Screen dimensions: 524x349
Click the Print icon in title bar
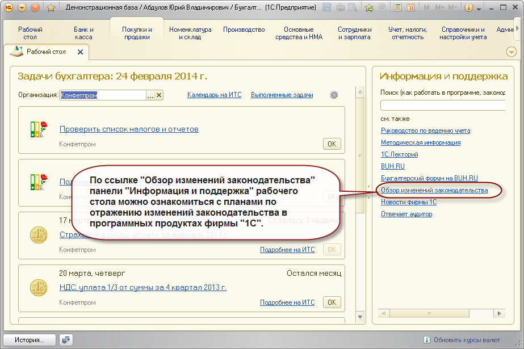pyautogui.click(x=340, y=7)
